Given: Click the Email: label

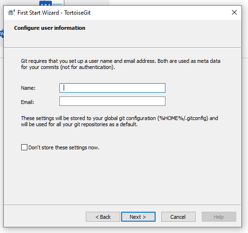Looking at the screenshot, I should 27,102.
